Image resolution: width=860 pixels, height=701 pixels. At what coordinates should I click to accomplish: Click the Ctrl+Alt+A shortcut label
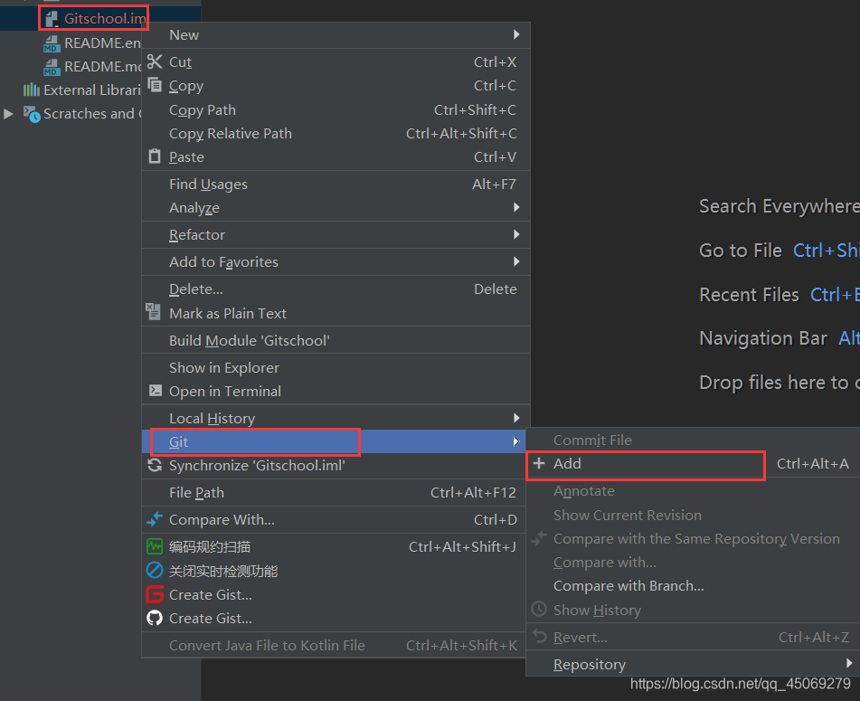812,463
